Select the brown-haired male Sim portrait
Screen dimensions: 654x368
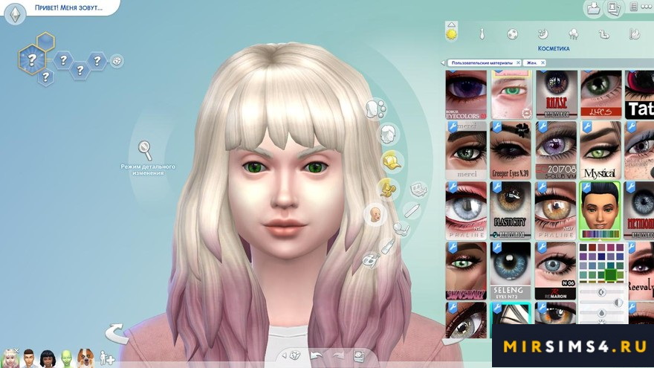pos(28,358)
